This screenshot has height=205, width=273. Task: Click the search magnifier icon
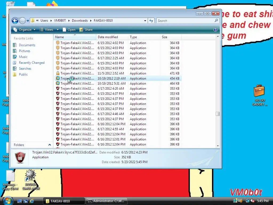tap(216, 21)
